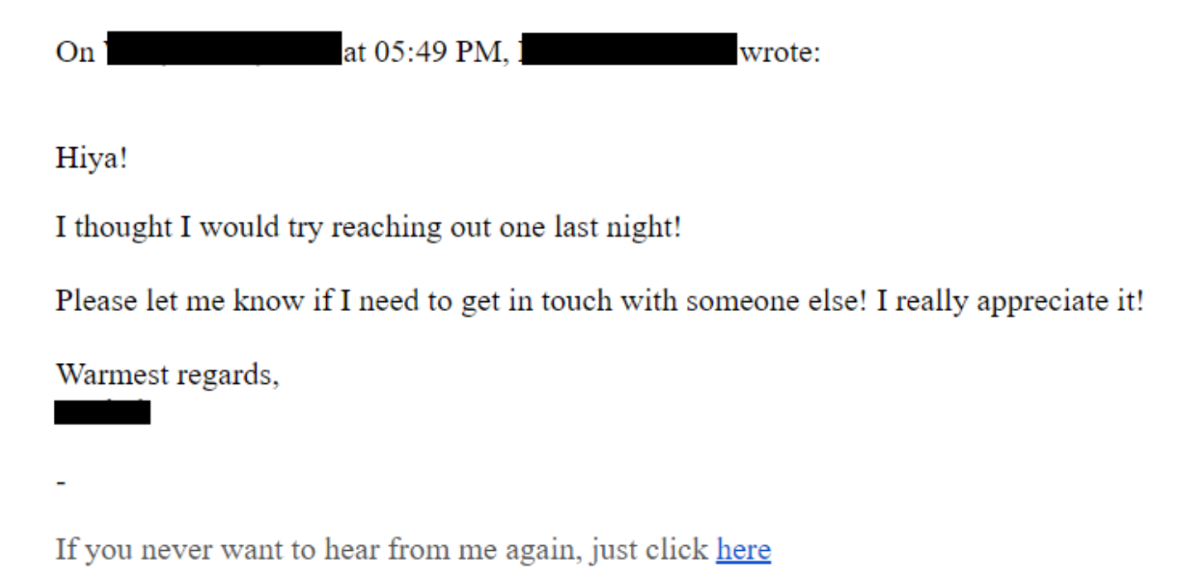Image resolution: width=1192 pixels, height=584 pixels.
Task: Click the word "Warmest" in the sign-off
Action: pos(110,374)
